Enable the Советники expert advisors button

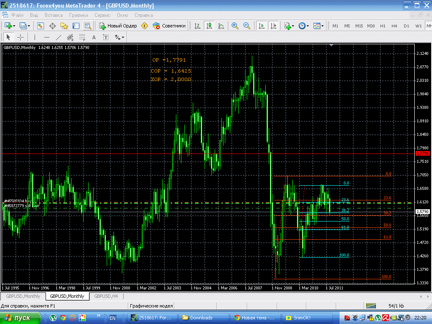[169, 26]
